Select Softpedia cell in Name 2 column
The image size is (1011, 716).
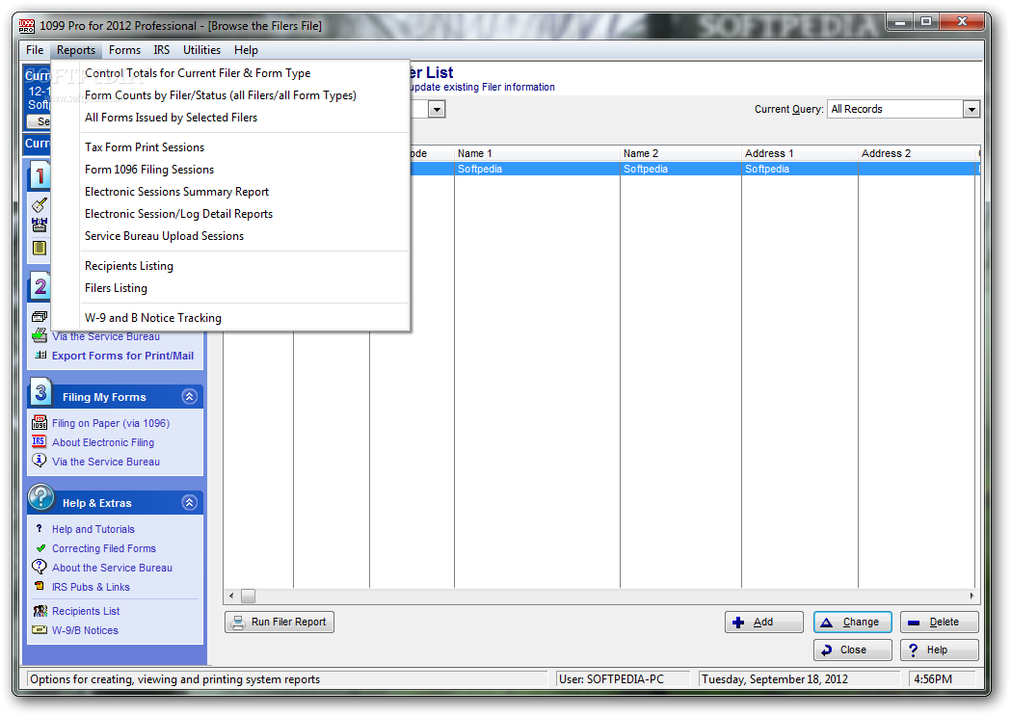coord(680,169)
